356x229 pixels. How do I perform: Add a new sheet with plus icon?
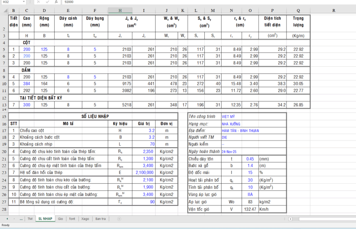point(119,219)
